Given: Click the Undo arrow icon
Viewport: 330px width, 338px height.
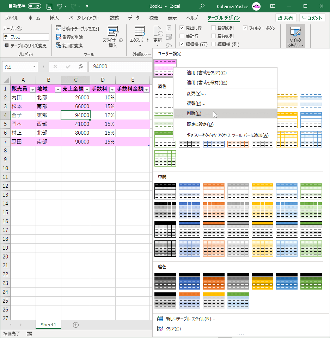Looking at the screenshot, I should tap(60, 6).
